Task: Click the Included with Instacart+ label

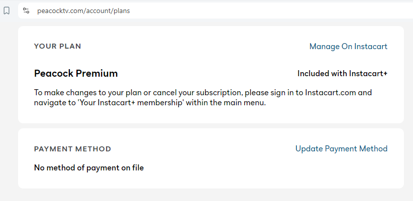Action: coord(342,74)
